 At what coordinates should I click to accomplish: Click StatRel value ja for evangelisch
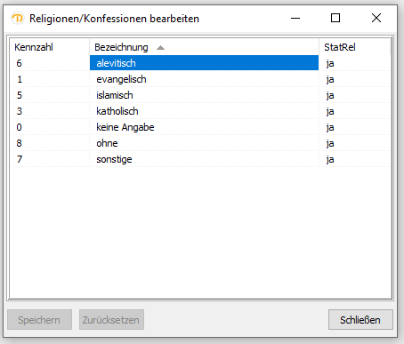pos(330,79)
